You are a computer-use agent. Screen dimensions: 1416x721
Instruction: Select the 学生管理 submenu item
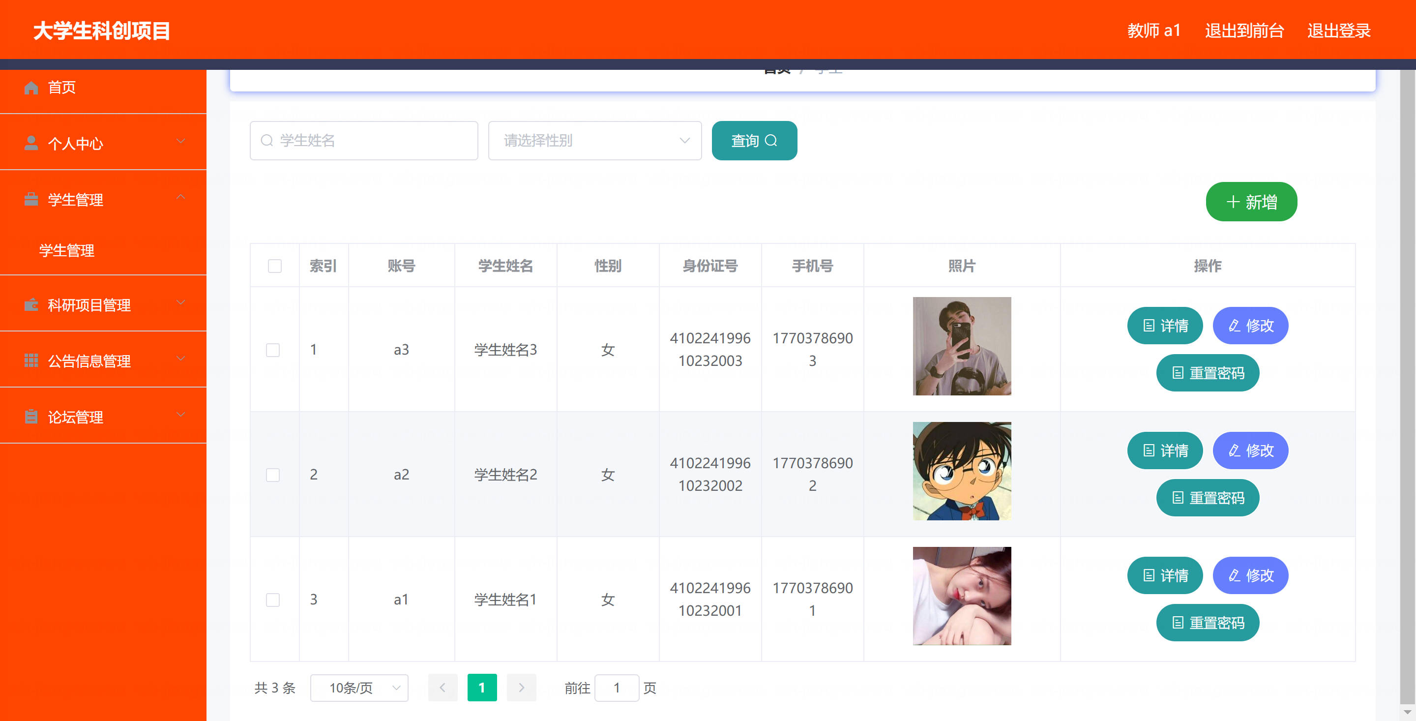[67, 251]
